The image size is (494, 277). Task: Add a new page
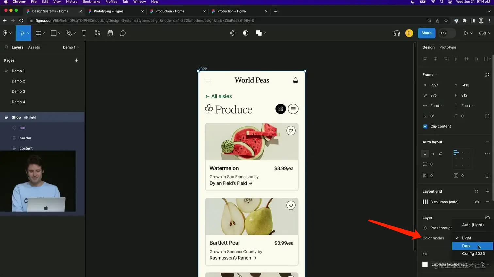tap(76, 60)
